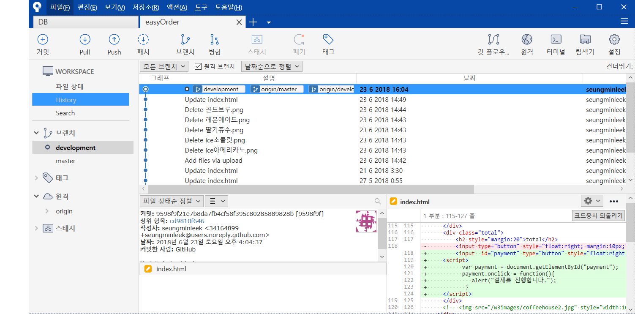Viewport: 635px width, 314px height.
Task: Select the development branch in sidebar
Action: (83, 147)
